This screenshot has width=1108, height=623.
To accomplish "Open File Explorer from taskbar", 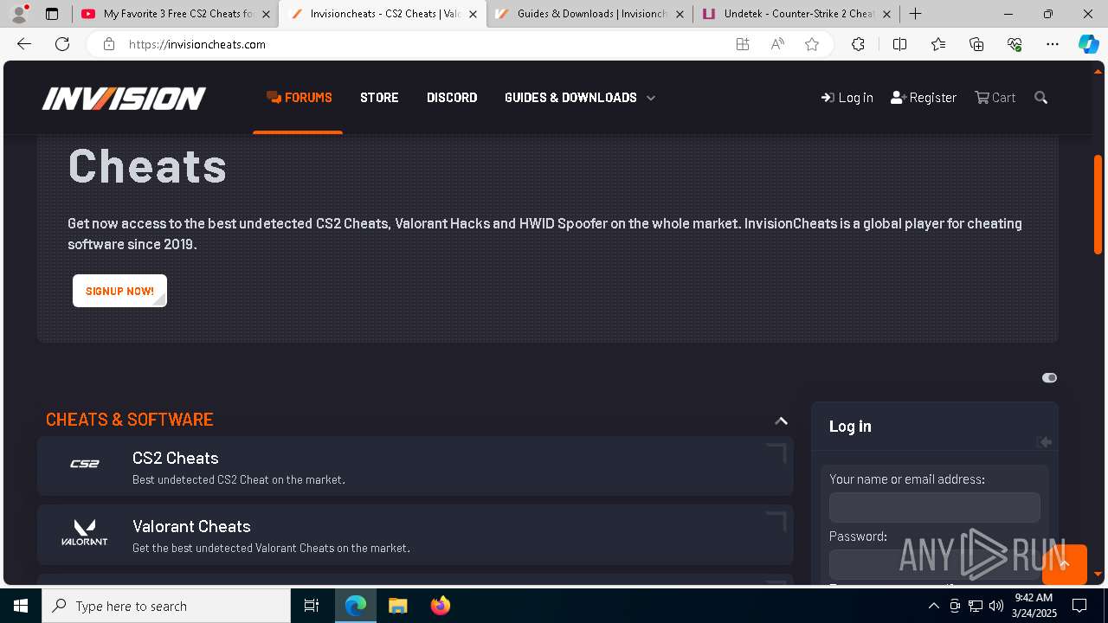I will point(397,606).
